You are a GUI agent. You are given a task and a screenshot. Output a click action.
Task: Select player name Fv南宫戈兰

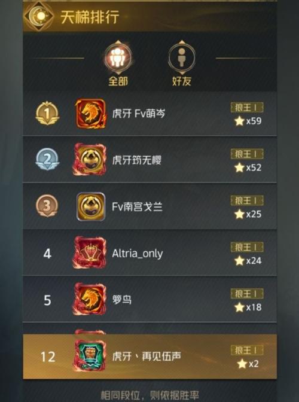(x=138, y=206)
